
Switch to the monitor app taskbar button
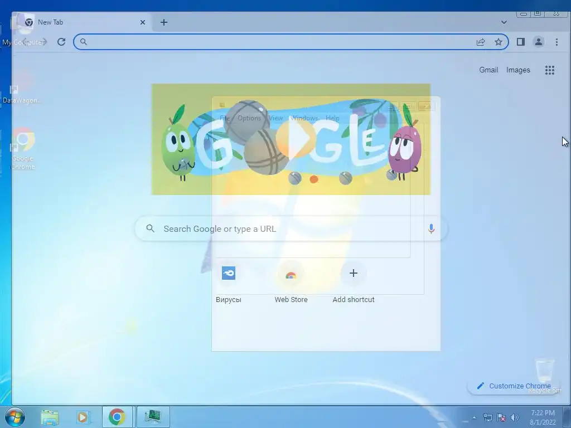[153, 417]
